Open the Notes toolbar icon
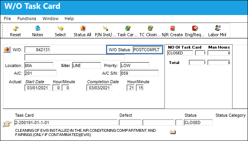The image size is (248, 141). click(x=38, y=31)
